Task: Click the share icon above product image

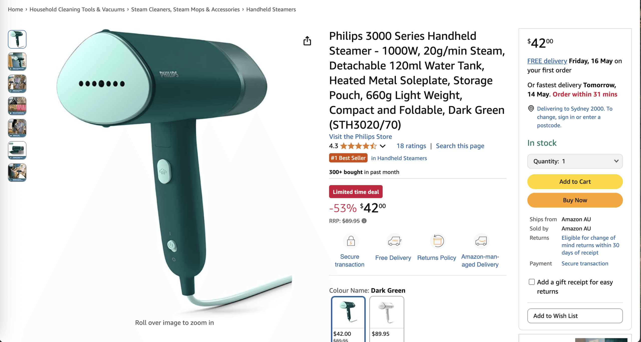Action: (307, 41)
